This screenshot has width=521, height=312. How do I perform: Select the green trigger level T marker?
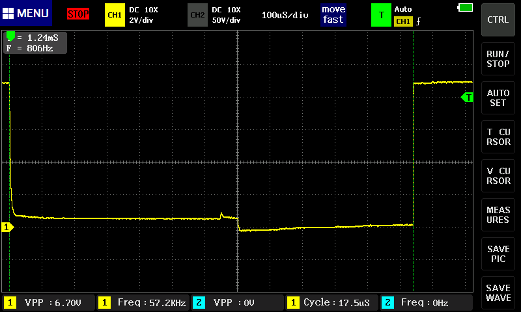coord(467,97)
